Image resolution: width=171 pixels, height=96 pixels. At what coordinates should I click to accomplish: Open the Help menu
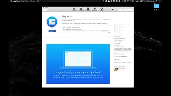(x=38, y=1)
